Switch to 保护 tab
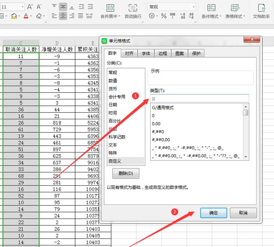274x247 pixels. (x=196, y=53)
